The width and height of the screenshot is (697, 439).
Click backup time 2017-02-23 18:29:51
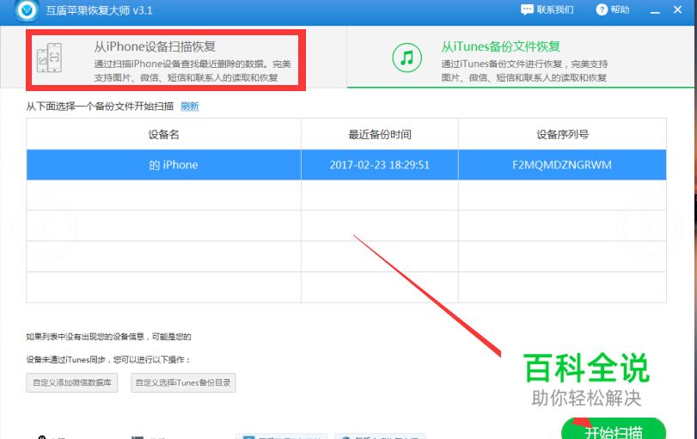point(380,165)
